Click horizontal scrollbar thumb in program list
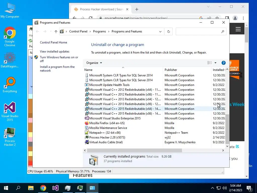The height and width of the screenshot is (193, 257). coord(135,150)
